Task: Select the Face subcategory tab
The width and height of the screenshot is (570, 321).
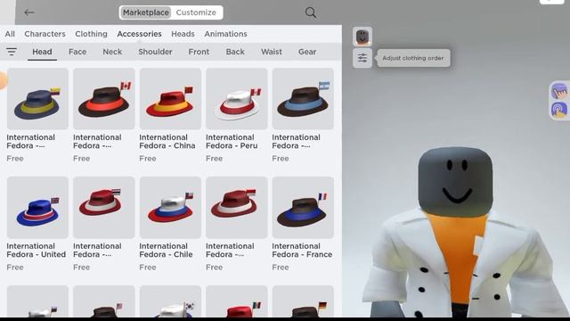Action: point(77,52)
